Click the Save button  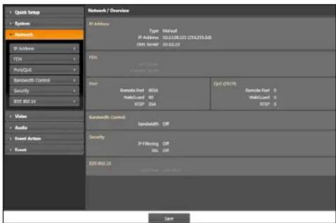click(x=169, y=218)
